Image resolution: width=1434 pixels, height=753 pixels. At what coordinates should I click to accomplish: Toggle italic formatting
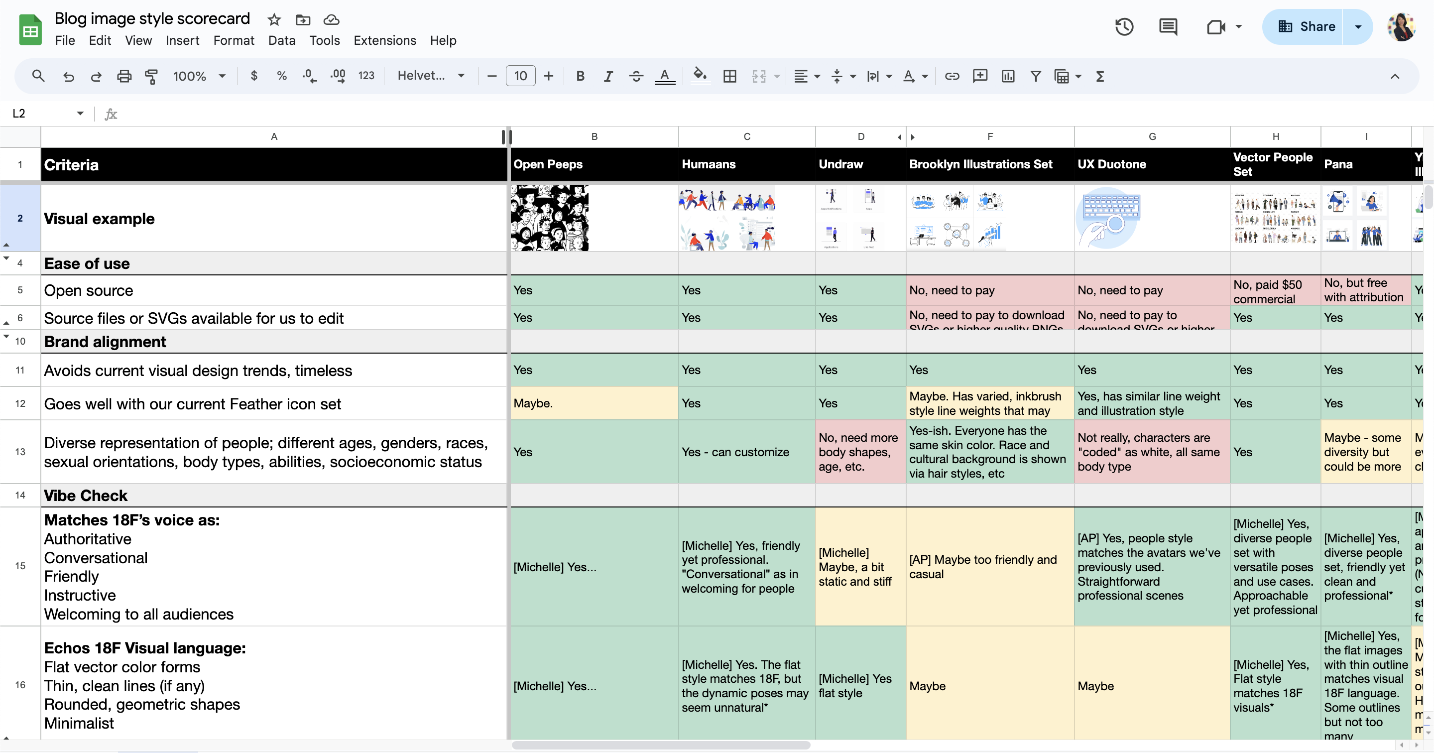point(608,76)
